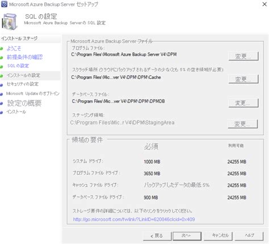Image resolution: width=269 pixels, height=244 pixels.
Task: Change the scratch cache location
Action: pyautogui.click(x=243, y=79)
